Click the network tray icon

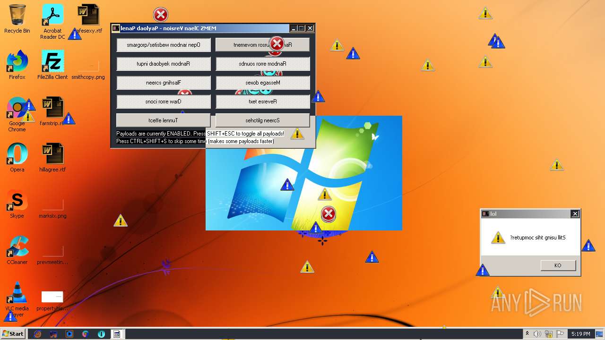(x=548, y=334)
